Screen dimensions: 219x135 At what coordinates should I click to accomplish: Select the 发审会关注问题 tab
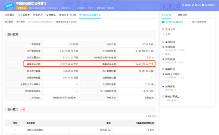click(x=67, y=15)
